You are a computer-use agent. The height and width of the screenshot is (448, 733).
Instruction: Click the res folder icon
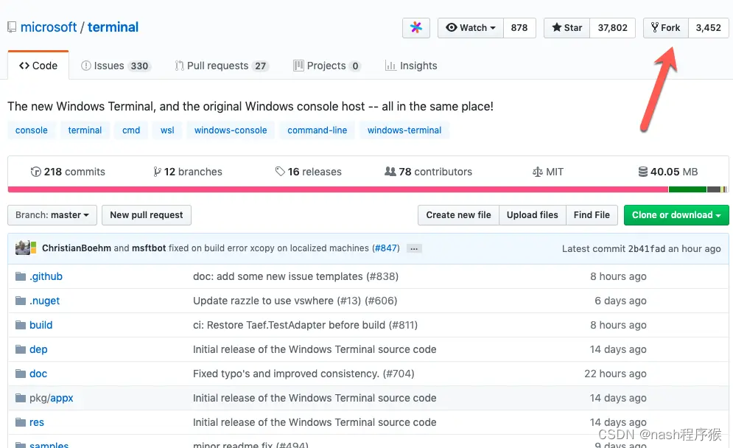point(21,422)
